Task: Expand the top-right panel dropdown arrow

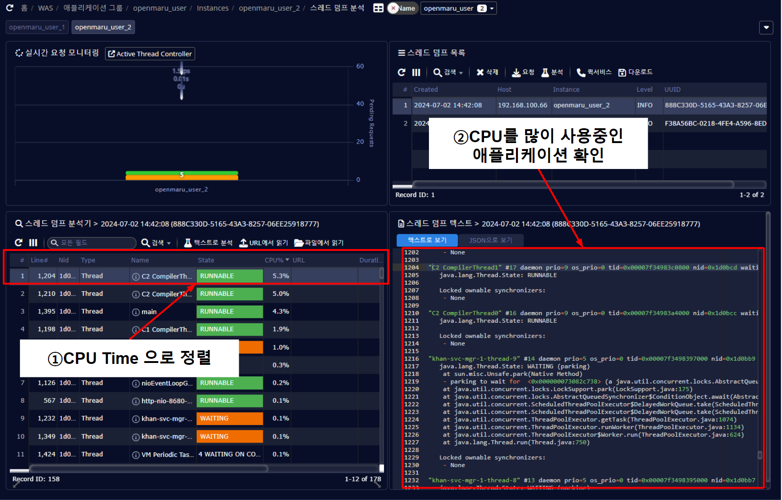Action: pyautogui.click(x=766, y=27)
